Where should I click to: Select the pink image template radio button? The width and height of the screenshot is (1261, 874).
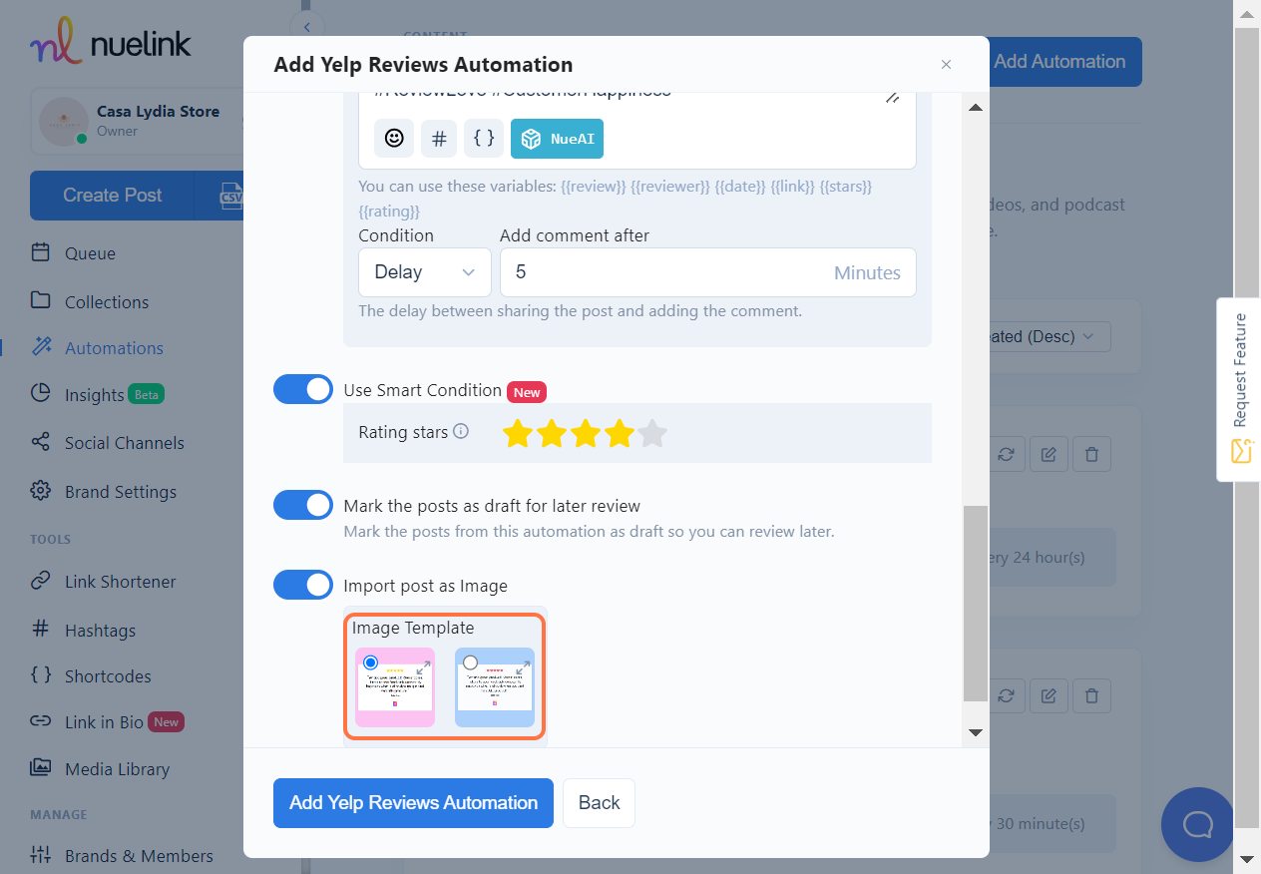point(371,662)
